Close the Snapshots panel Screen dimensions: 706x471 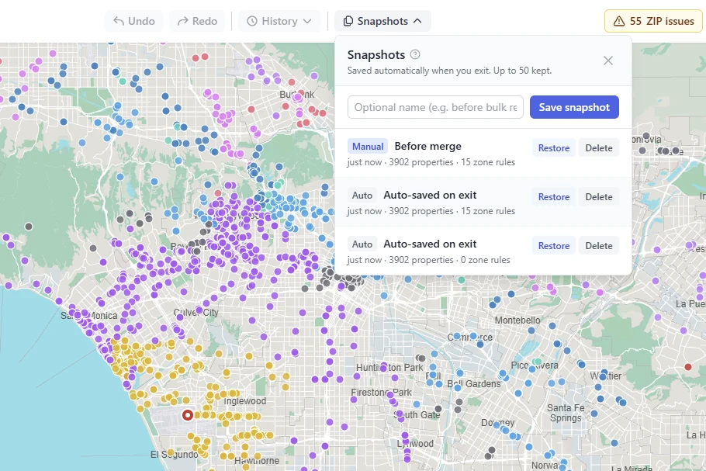click(x=607, y=61)
